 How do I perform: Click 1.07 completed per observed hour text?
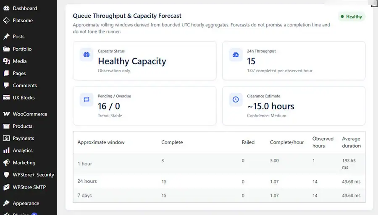(280, 71)
